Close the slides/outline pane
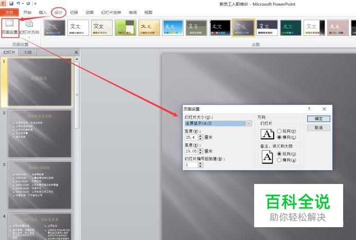Screen dimensions: 356x240 (x=76, y=52)
